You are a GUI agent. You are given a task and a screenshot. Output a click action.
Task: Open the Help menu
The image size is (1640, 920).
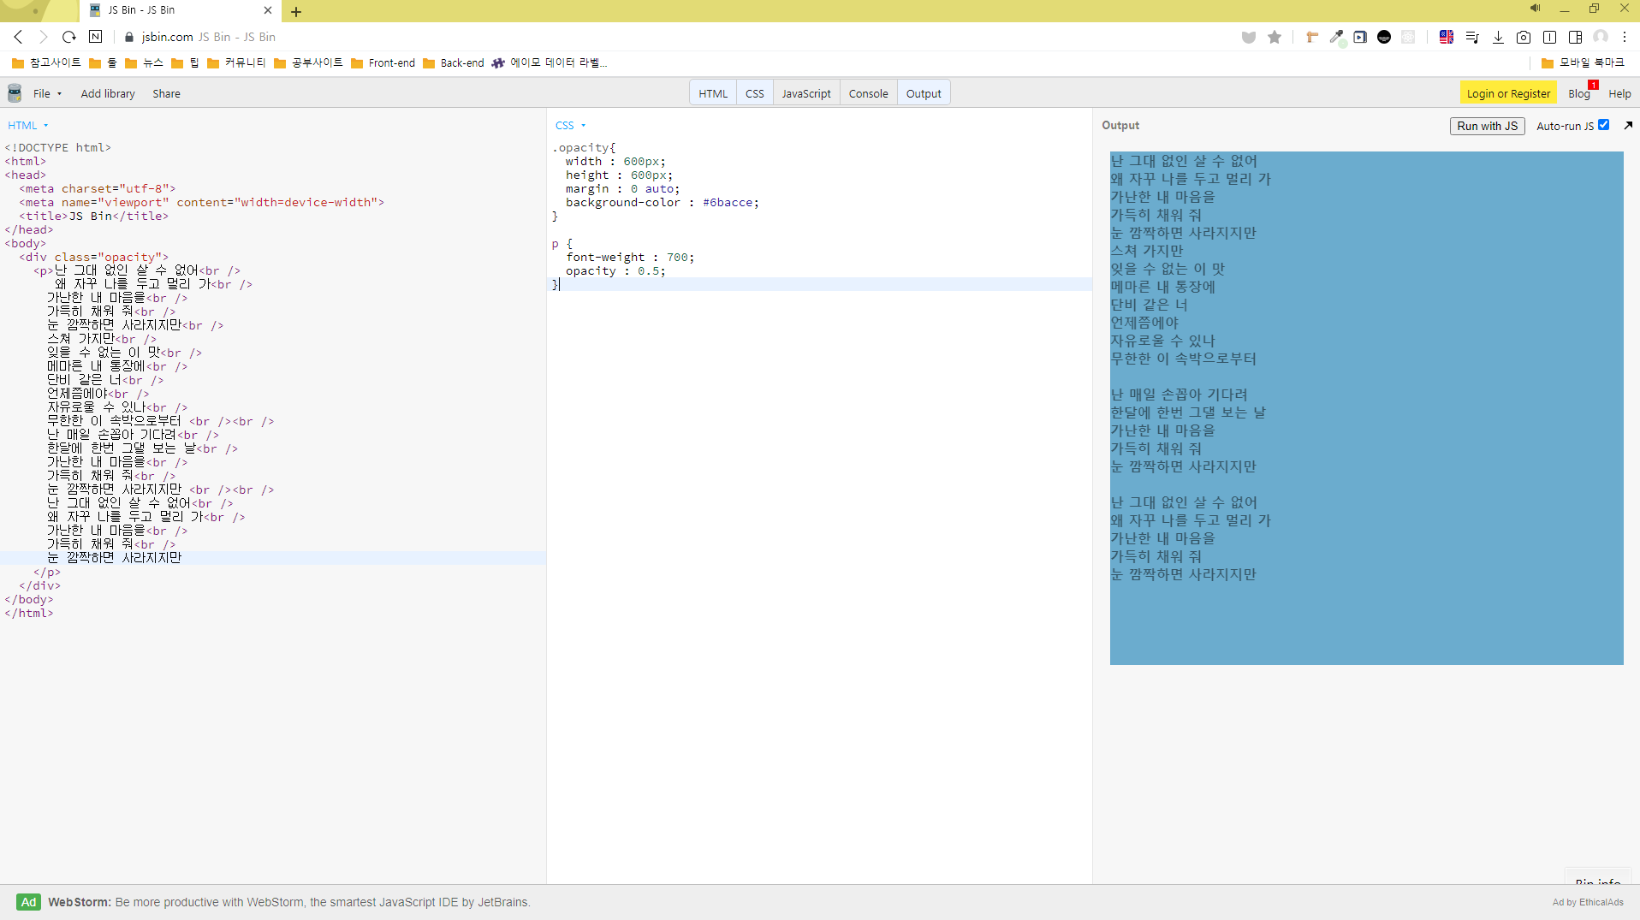(1619, 93)
